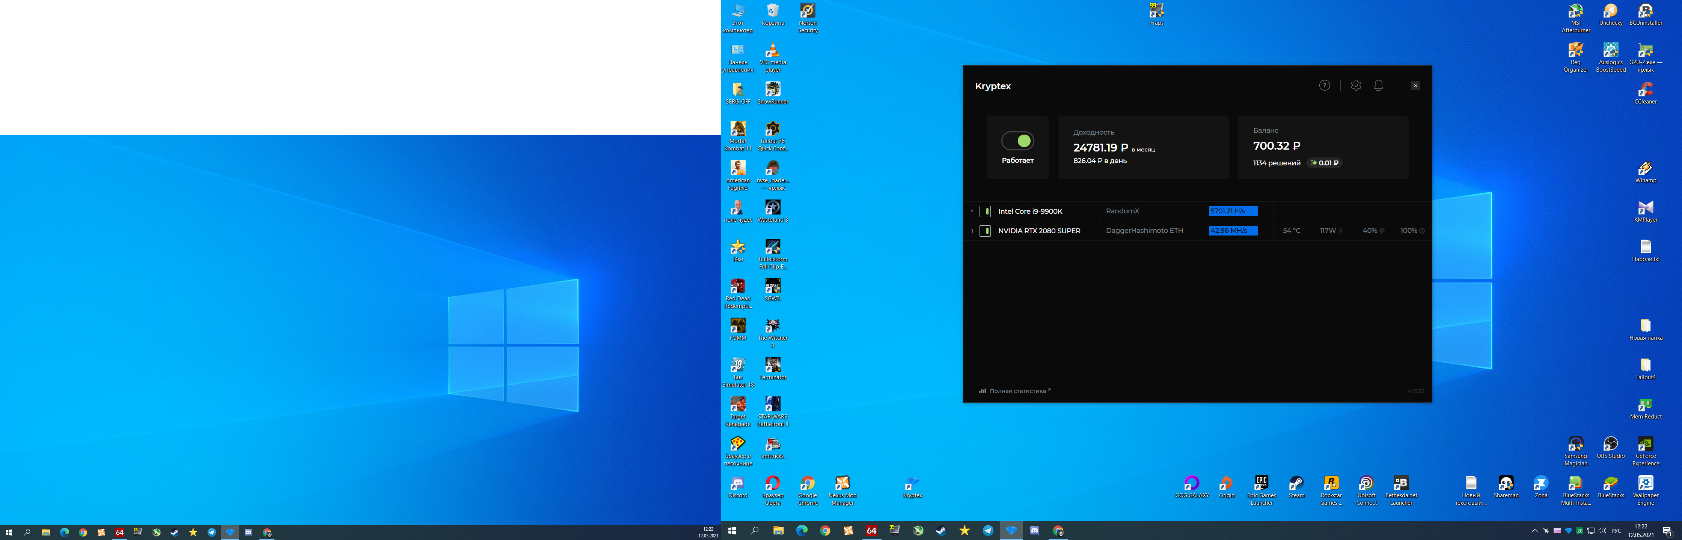Open the Kryptex desktop shortcut
This screenshot has height=540, width=1682.
912,487
